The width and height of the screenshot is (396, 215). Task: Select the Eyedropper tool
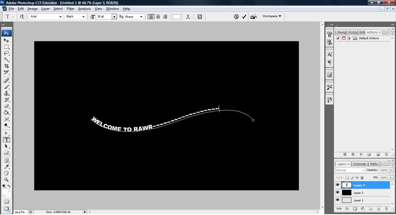coord(6,167)
